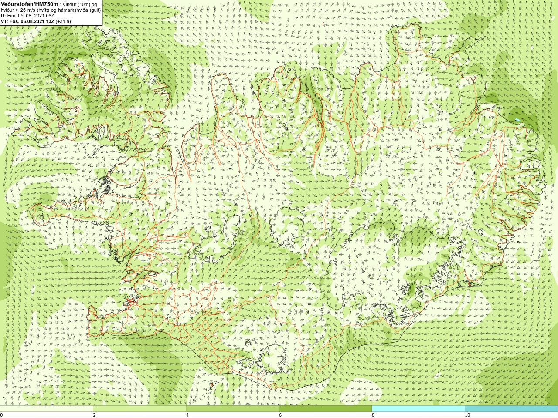Select the 2–4 m/s legend color band

click(x=139, y=409)
